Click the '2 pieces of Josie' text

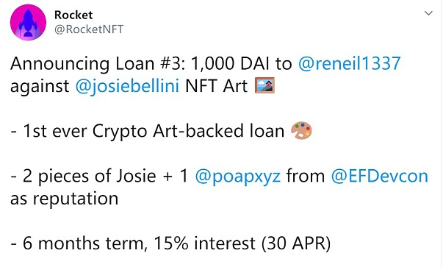coord(90,177)
